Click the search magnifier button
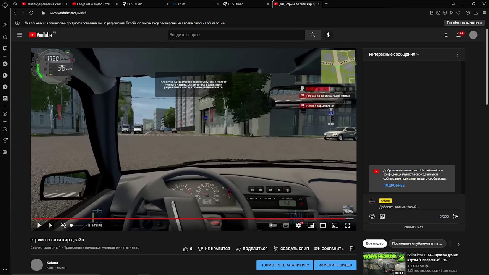489x275 pixels. pyautogui.click(x=313, y=35)
